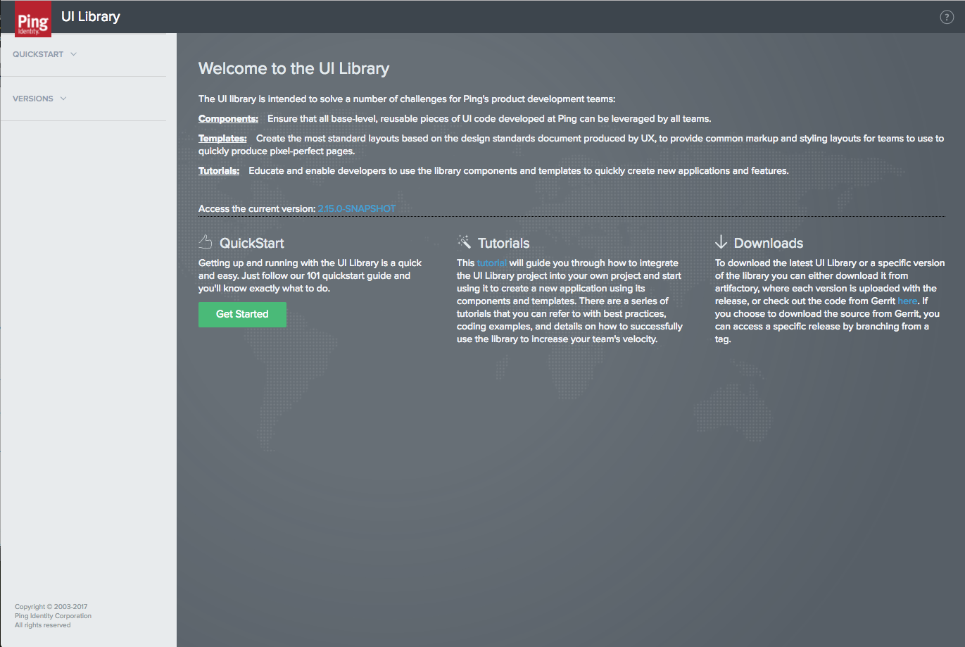965x647 pixels.
Task: Click the UI Library header title
Action: (91, 17)
